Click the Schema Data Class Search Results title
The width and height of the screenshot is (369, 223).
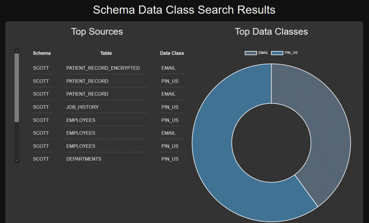coord(184,10)
